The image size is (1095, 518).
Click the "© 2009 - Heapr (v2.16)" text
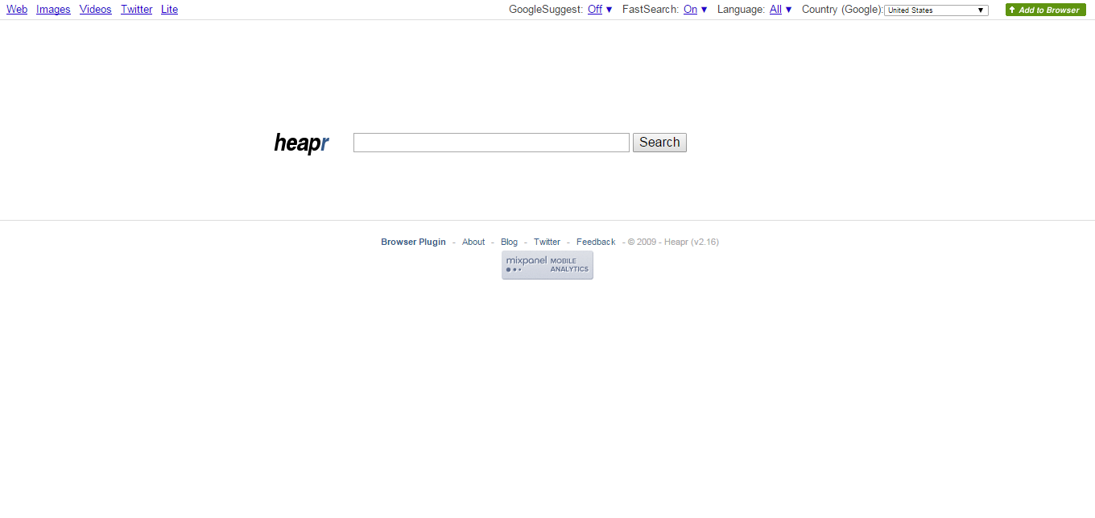coord(673,242)
